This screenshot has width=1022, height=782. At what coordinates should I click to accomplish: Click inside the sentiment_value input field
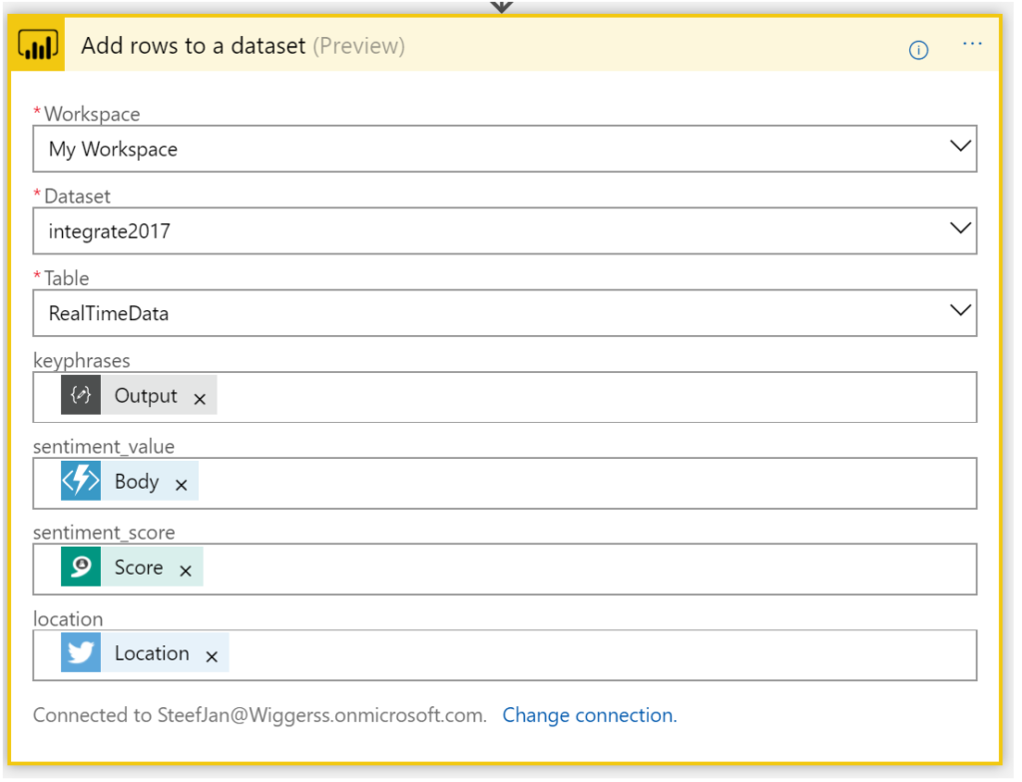click(504, 484)
